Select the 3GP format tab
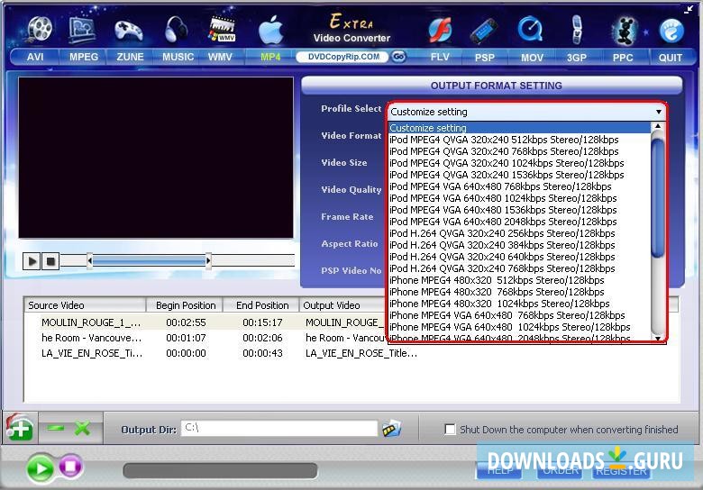This screenshot has width=703, height=490. (577, 58)
